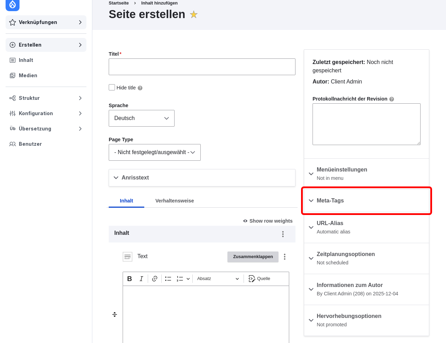Image resolution: width=446 pixels, height=343 pixels.
Task: Open the Inhalt section three-dot menu
Action: click(x=283, y=234)
